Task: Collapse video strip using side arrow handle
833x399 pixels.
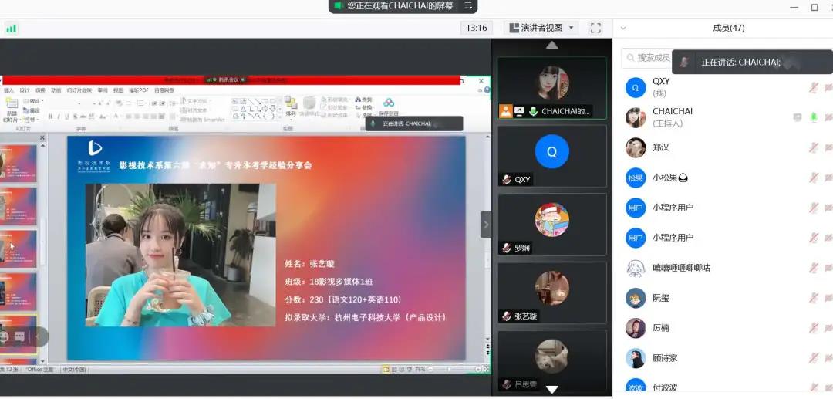Action: pos(486,225)
